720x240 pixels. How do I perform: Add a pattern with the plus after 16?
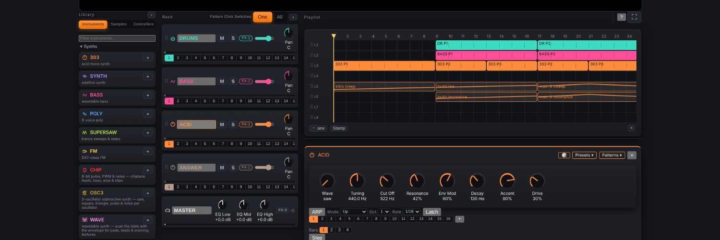pyautogui.click(x=459, y=219)
